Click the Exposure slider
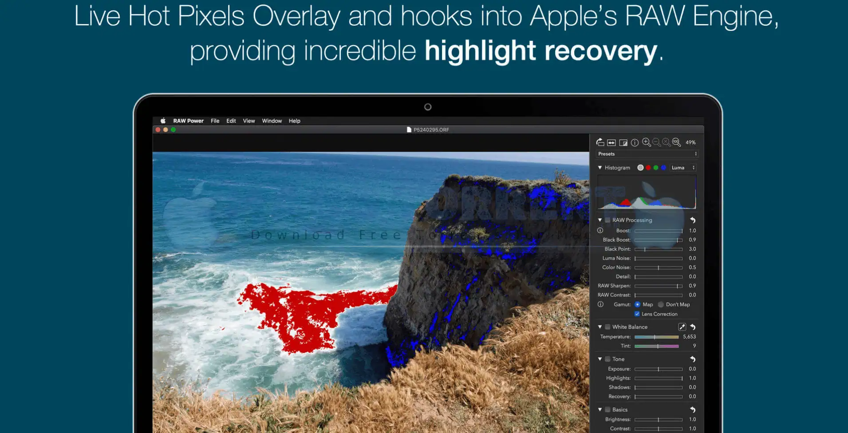Viewport: 848px width, 433px height. point(659,369)
